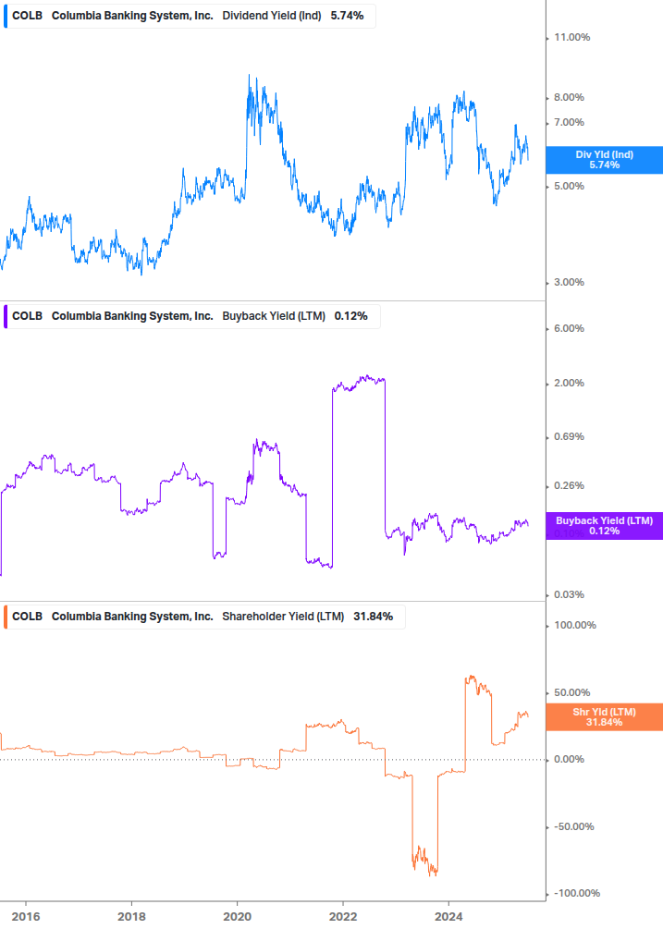Click Columbia Banking System, Inc. in the buyback legend
This screenshot has width=663, height=929.
click(132, 316)
